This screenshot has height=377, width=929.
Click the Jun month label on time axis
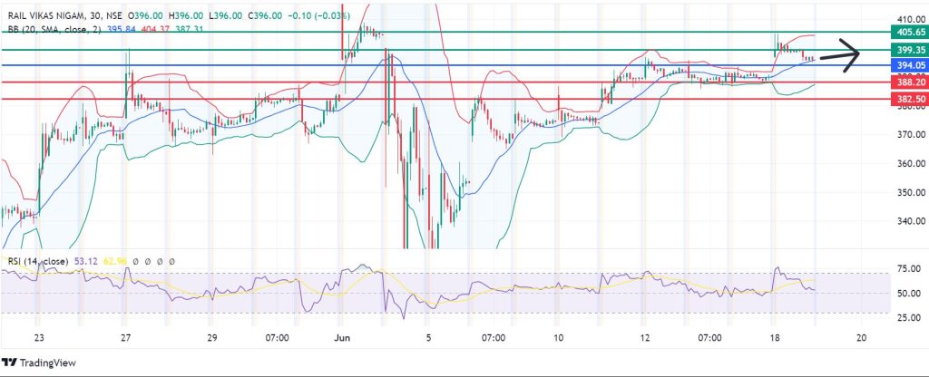pos(342,339)
